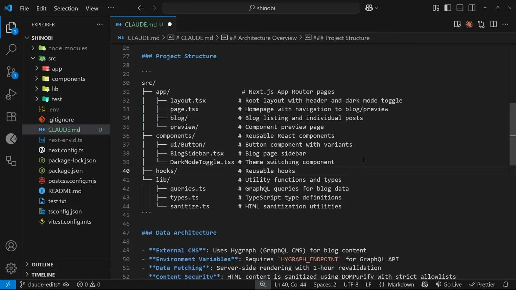Click the zoom magnifier in status bar
The height and width of the screenshot is (290, 516).
pyautogui.click(x=263, y=285)
